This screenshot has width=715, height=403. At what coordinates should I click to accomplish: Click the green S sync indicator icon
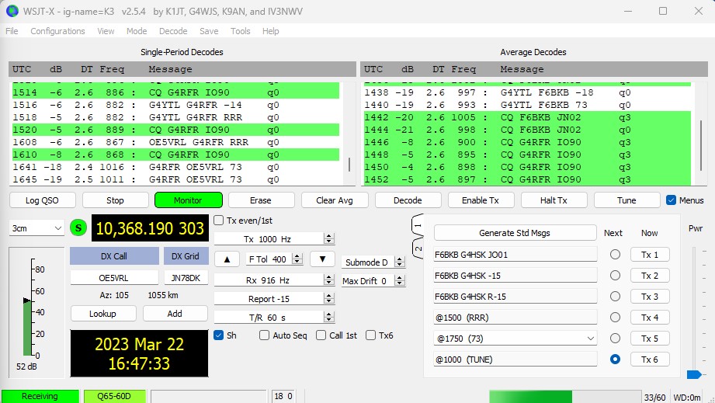(79, 228)
